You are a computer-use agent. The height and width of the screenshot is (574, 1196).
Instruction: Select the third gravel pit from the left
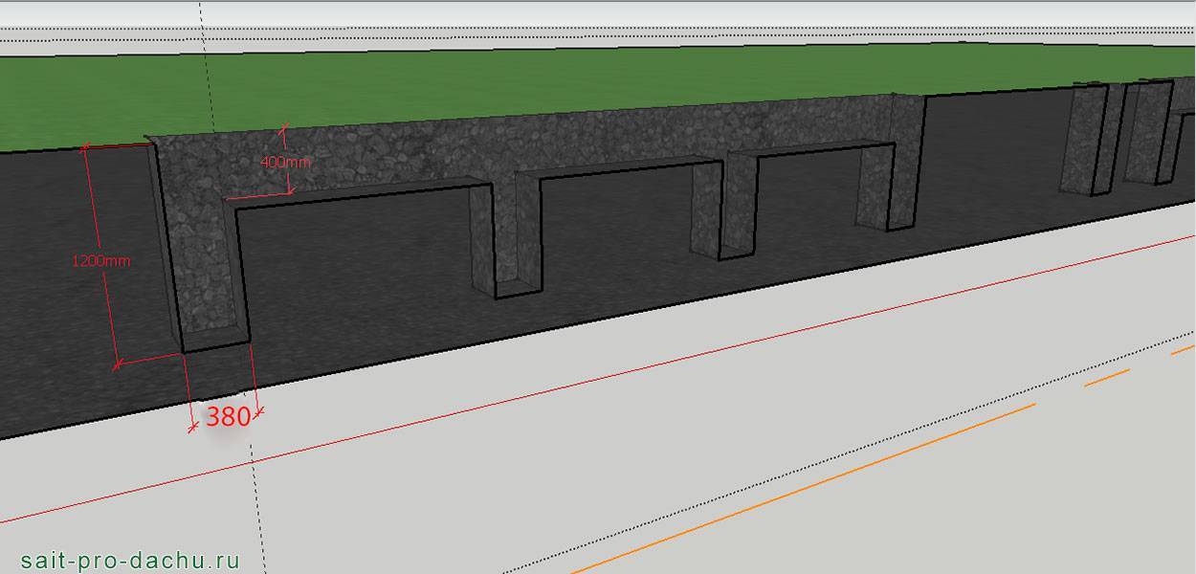coord(720,210)
